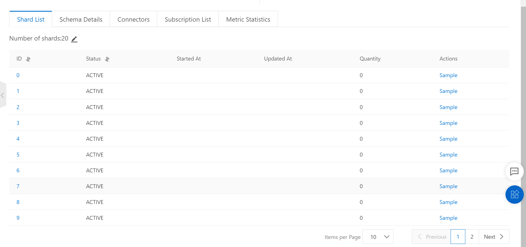
Task: Click the ACTIVE status of shard 0
Action: tap(95, 75)
